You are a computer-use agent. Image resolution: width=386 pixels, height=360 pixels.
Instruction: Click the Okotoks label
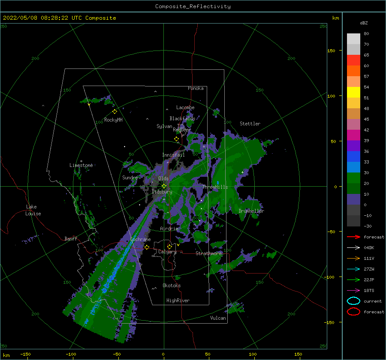pos(172,286)
